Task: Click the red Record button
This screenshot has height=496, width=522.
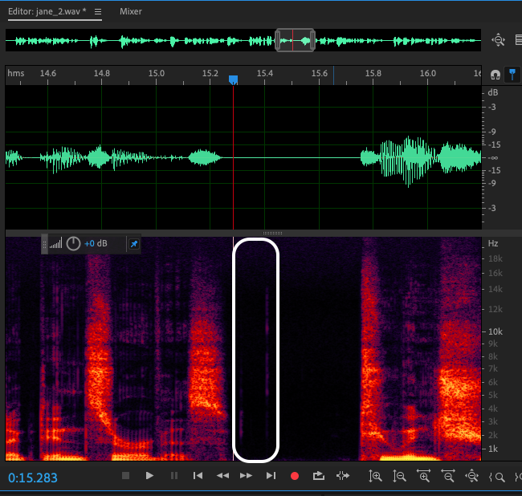Action: [295, 476]
